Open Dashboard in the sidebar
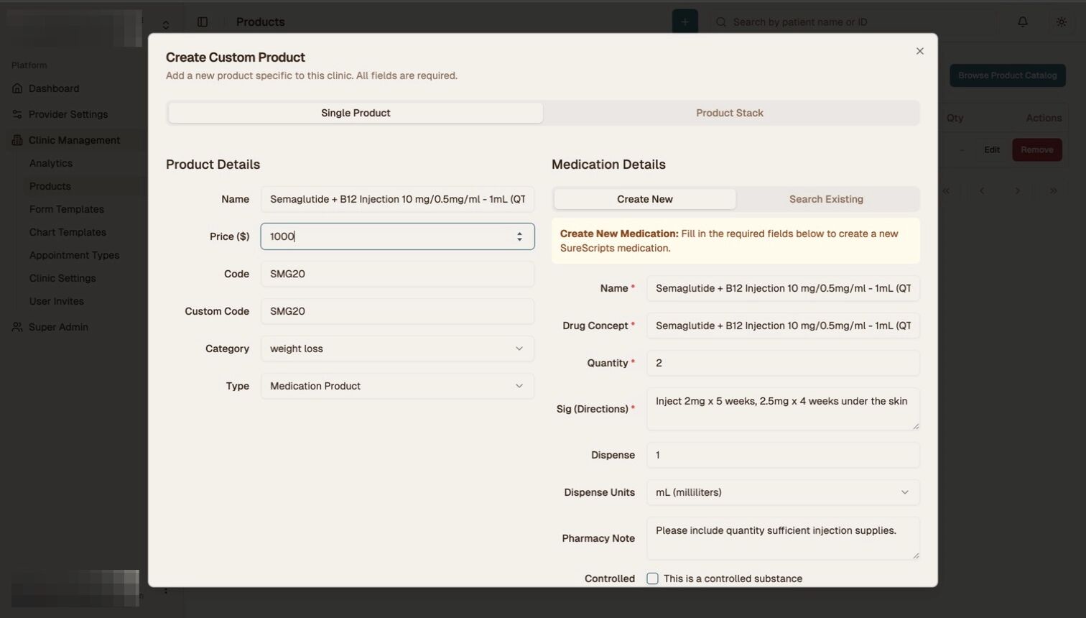Image resolution: width=1086 pixels, height=618 pixels. click(54, 88)
